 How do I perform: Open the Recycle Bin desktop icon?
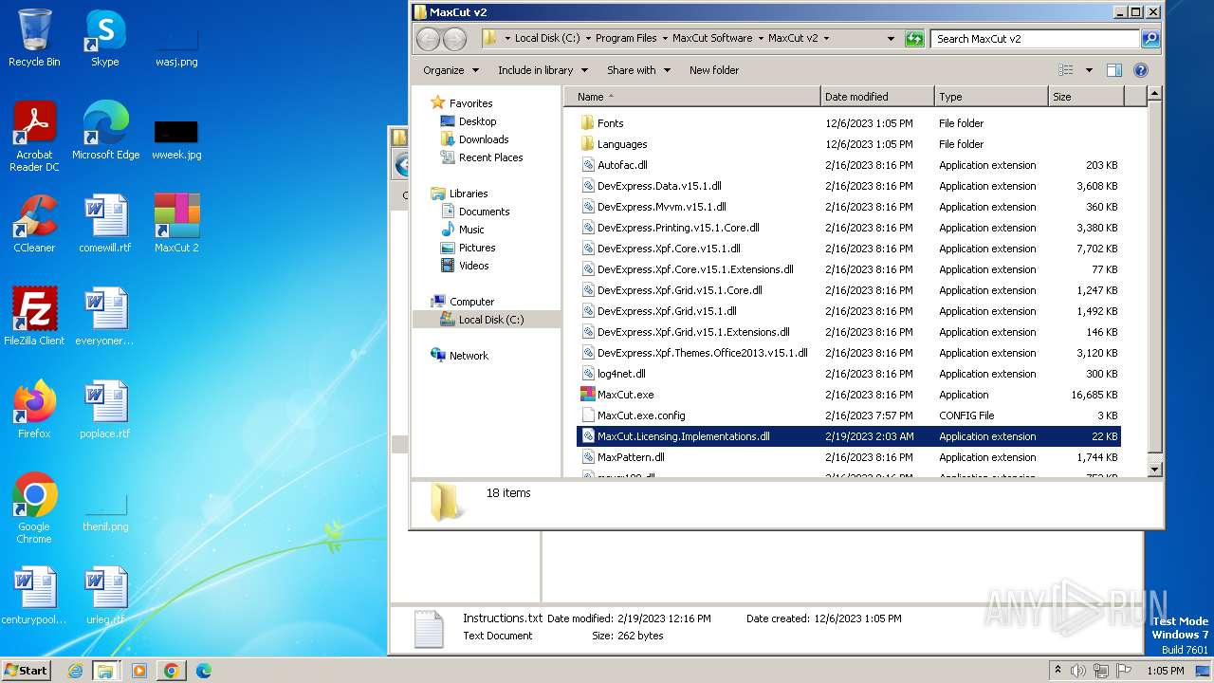pyautogui.click(x=34, y=38)
